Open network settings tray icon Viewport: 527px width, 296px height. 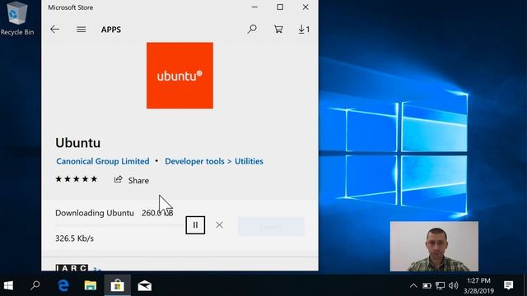click(x=440, y=286)
